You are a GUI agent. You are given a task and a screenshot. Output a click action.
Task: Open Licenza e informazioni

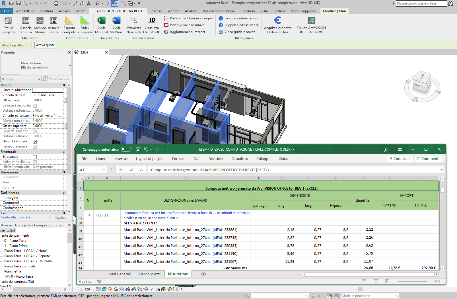tap(238, 18)
